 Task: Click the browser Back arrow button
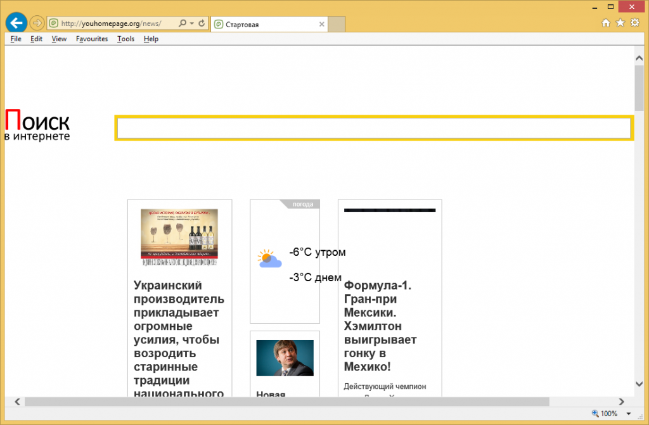click(x=16, y=23)
